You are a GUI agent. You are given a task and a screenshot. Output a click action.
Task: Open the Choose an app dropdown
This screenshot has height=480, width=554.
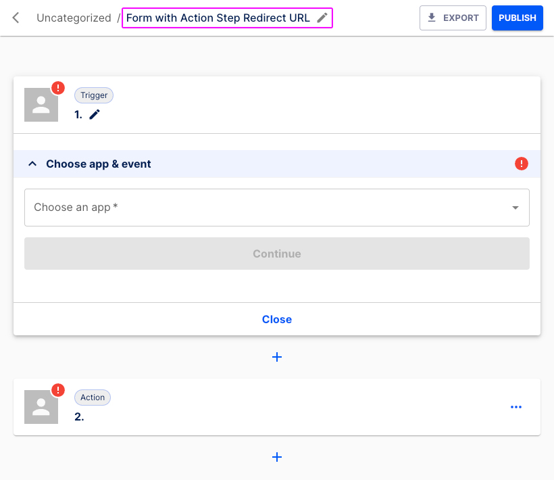pos(277,208)
